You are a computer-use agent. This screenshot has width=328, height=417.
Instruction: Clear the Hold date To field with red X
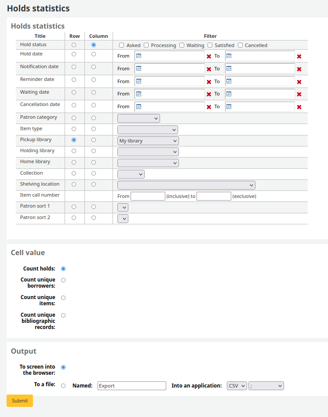point(299,56)
